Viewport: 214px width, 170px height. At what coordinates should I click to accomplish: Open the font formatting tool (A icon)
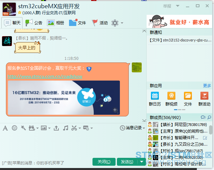5,128
